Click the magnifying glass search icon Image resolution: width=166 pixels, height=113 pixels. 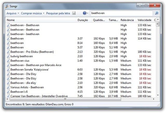[157, 13]
